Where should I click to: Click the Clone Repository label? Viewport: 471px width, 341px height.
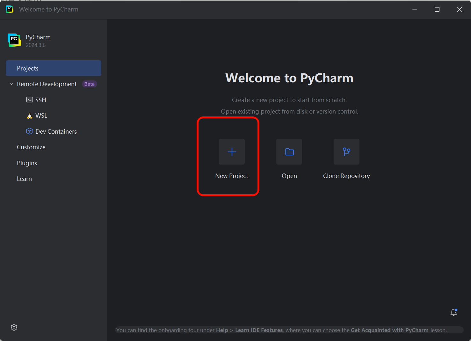point(346,176)
